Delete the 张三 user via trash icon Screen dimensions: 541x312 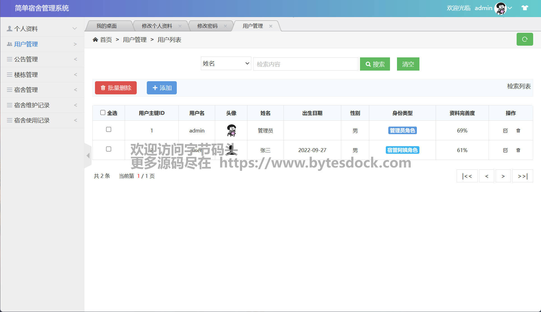coord(518,150)
